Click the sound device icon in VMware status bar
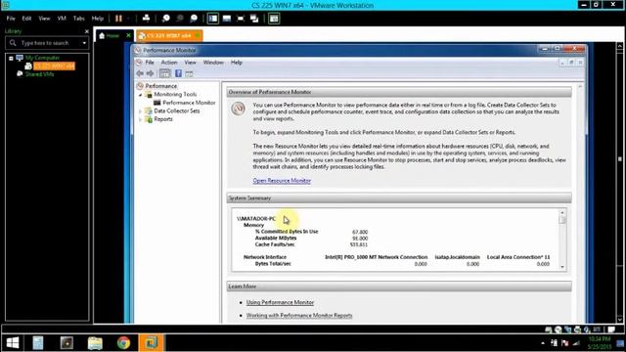Viewport: 626px width, 352px height. pyautogui.click(x=587, y=330)
